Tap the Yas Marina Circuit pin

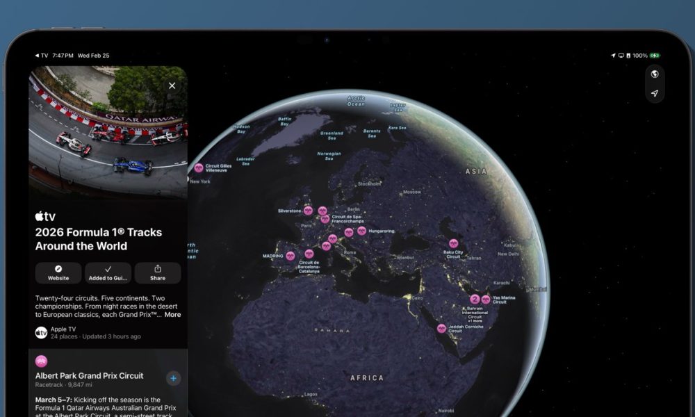[x=486, y=300]
